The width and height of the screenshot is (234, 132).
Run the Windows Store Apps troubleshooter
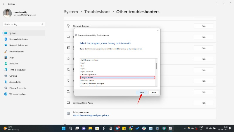pyautogui.click(x=204, y=103)
